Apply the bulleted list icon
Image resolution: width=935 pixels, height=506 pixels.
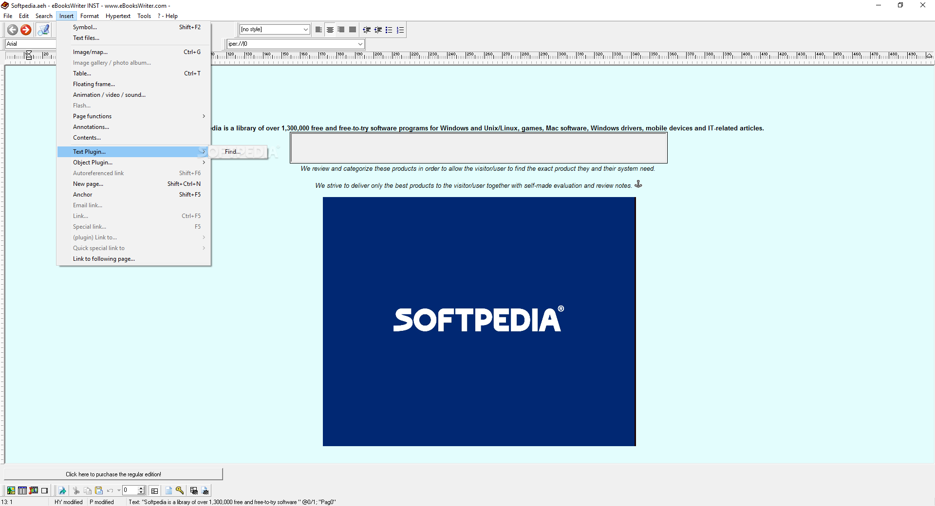[x=389, y=30]
